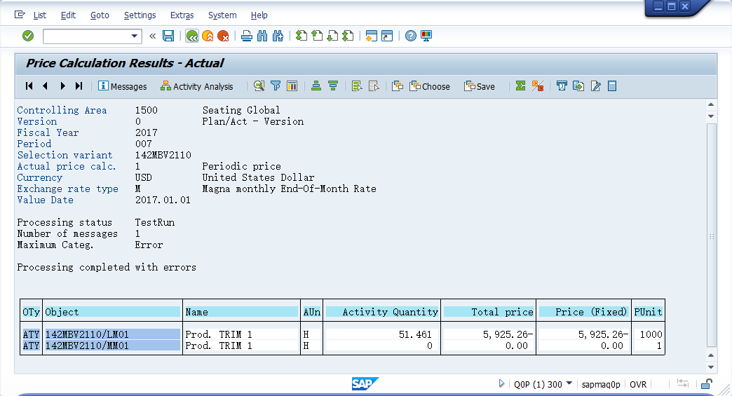Open the System menu
The width and height of the screenshot is (732, 396).
click(x=222, y=15)
